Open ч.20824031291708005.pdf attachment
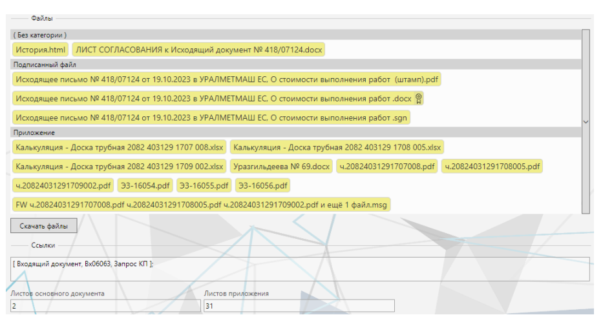The width and height of the screenshot is (603, 326). pyautogui.click(x=492, y=167)
